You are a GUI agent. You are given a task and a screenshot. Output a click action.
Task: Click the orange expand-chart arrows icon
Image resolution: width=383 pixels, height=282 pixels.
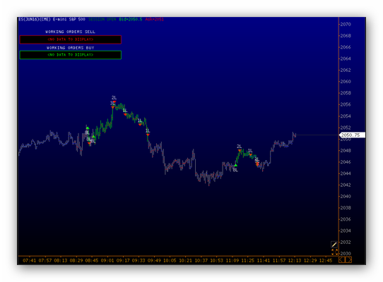point(334,252)
